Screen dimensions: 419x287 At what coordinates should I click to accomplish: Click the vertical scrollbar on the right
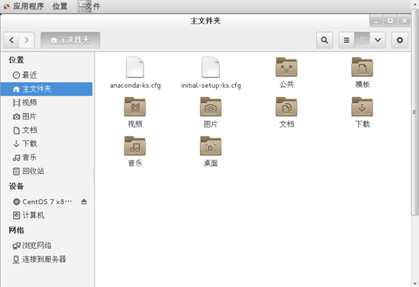(414, 112)
